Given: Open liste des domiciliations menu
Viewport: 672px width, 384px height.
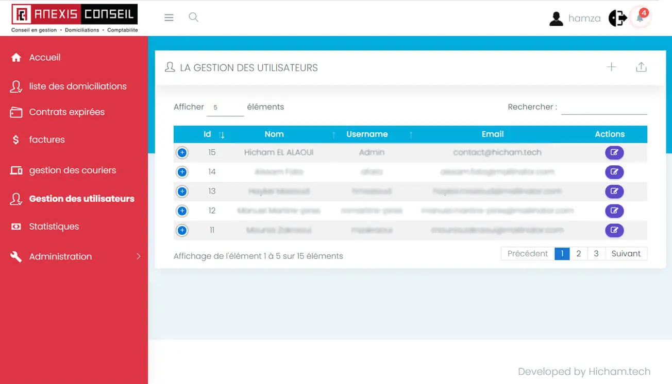Looking at the screenshot, I should pos(77,86).
